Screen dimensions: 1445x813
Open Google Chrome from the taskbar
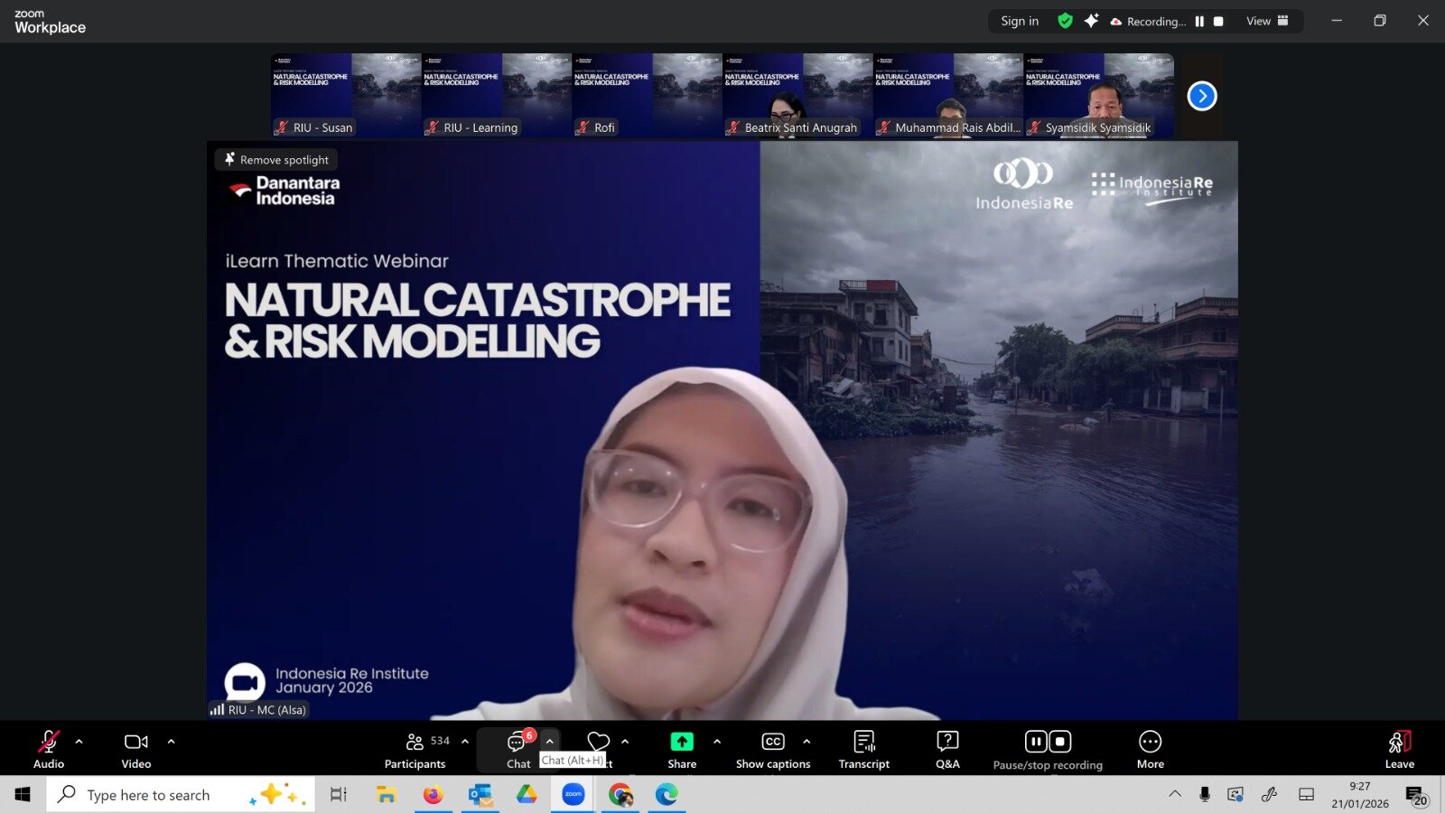coord(620,795)
